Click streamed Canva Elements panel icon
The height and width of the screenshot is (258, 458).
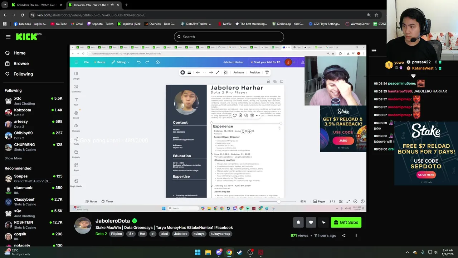pos(76,89)
